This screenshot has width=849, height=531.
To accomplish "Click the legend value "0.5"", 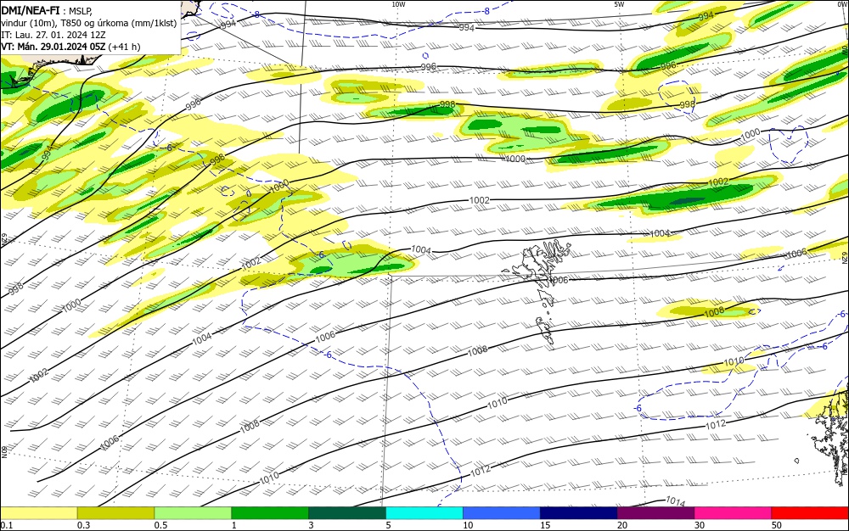I will pos(160,525).
